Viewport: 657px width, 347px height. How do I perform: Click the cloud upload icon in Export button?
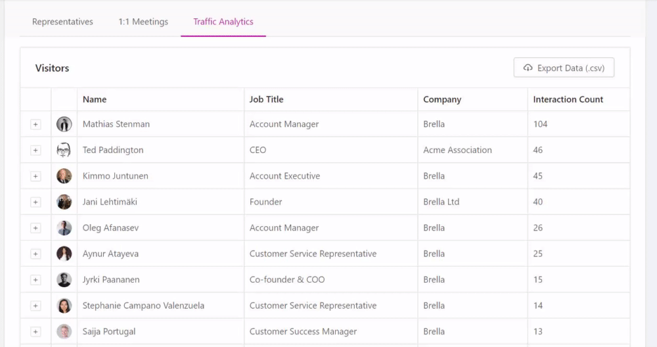point(528,68)
